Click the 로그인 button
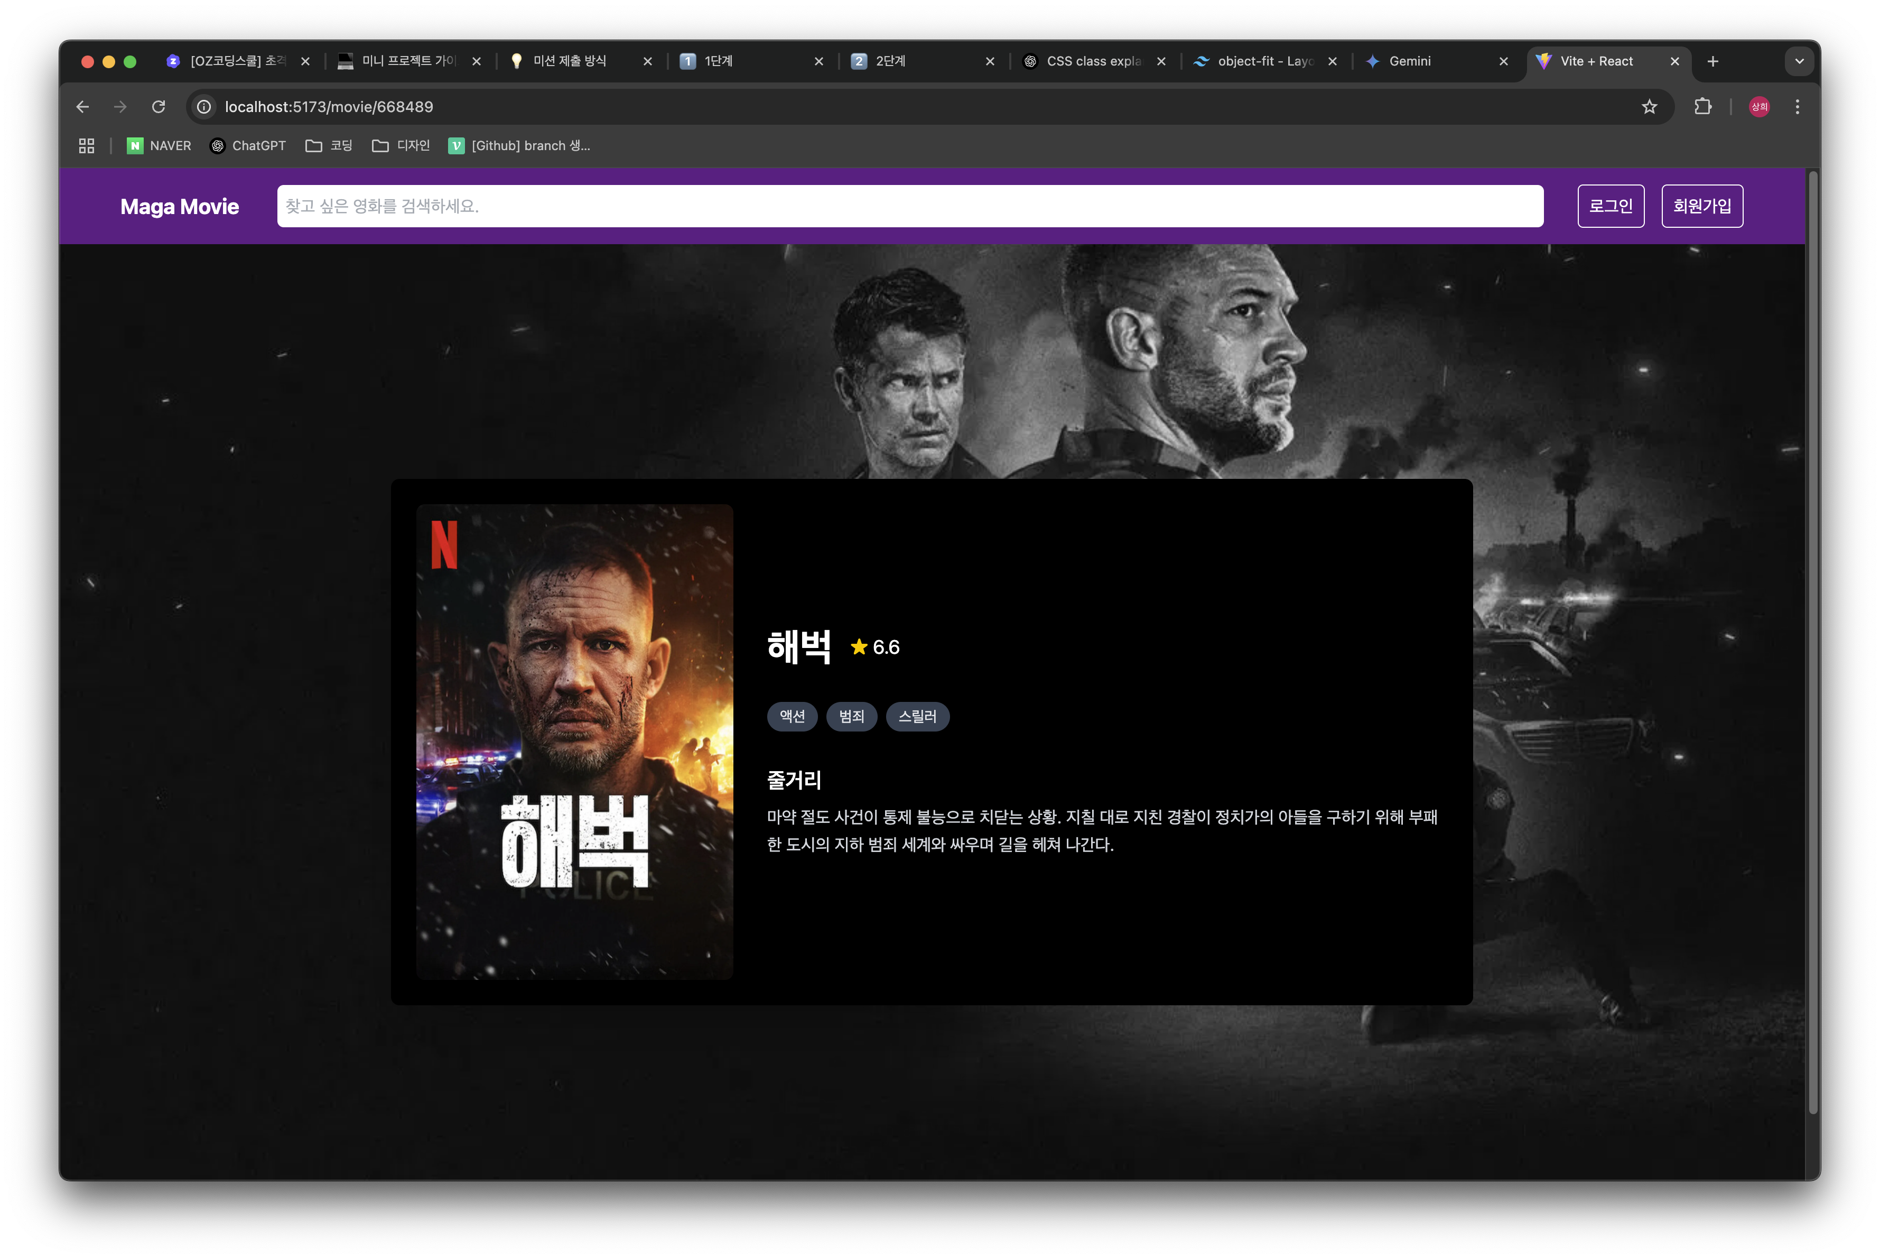 point(1611,206)
